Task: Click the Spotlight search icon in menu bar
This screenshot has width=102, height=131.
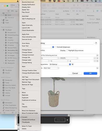Action: (92, 1)
